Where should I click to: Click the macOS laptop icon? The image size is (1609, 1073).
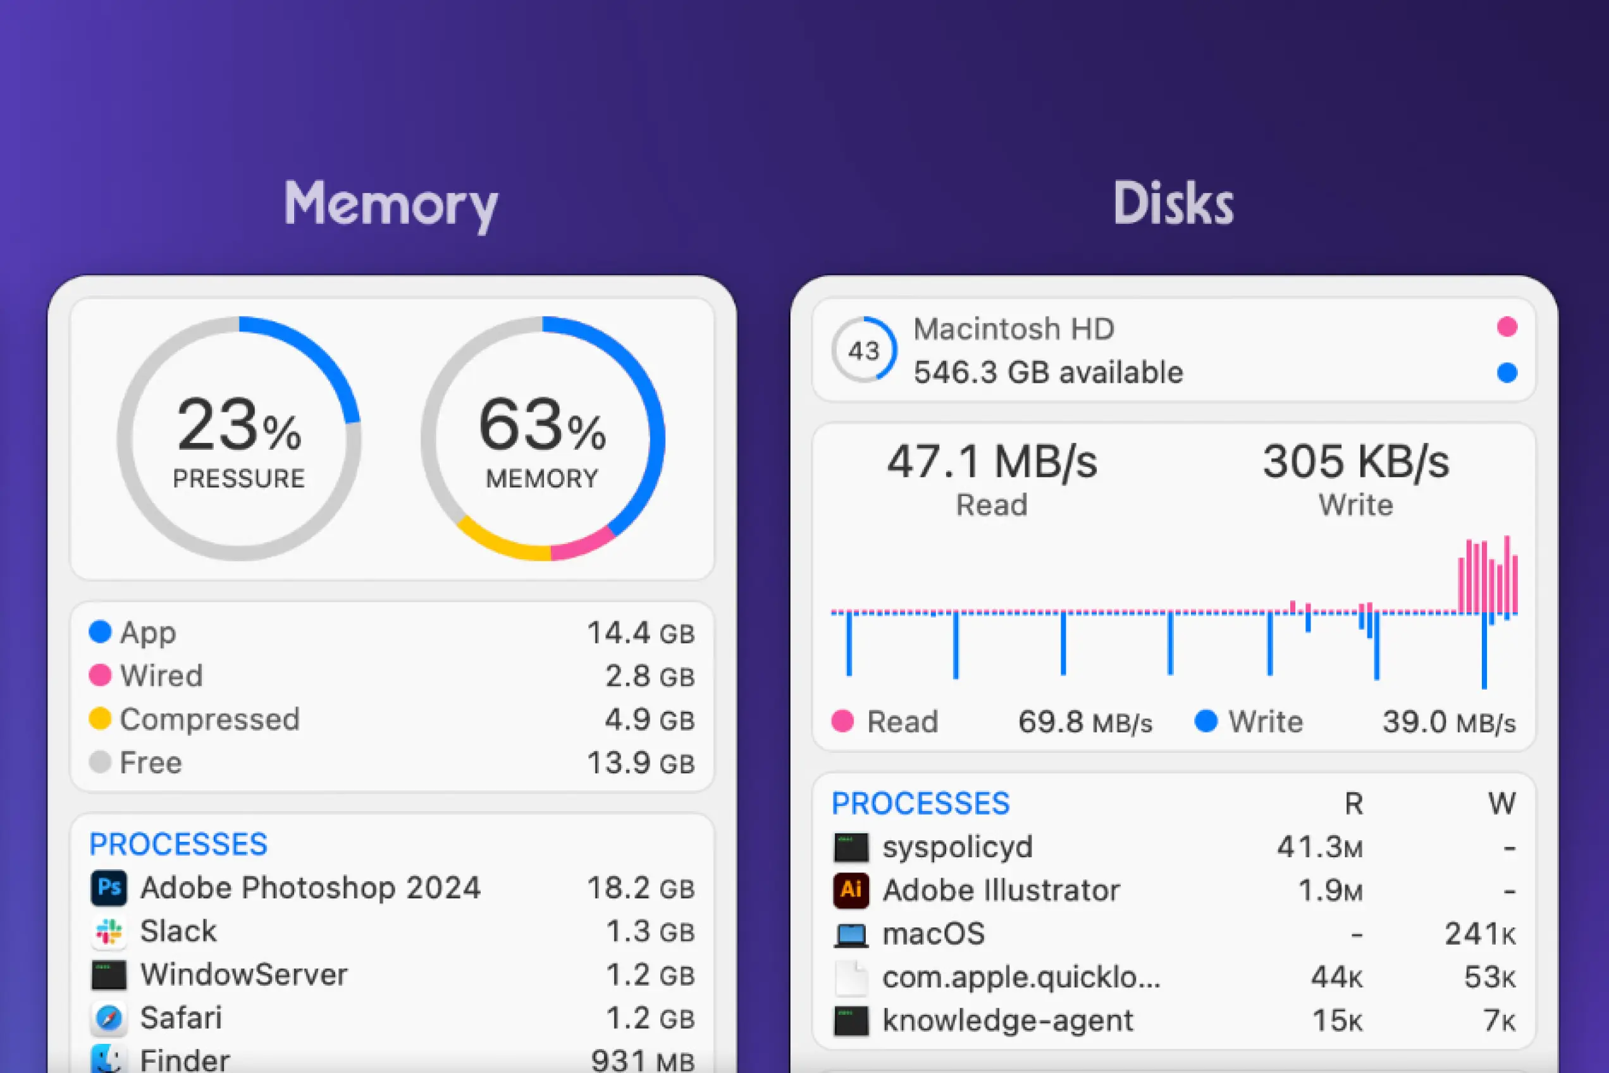click(x=851, y=934)
